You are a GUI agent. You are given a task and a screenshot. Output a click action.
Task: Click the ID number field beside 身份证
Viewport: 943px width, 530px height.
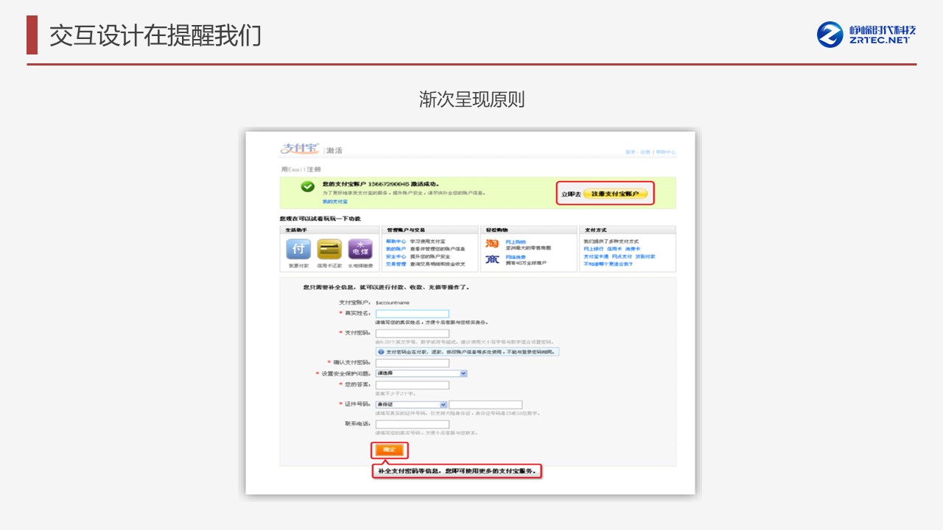click(x=485, y=405)
